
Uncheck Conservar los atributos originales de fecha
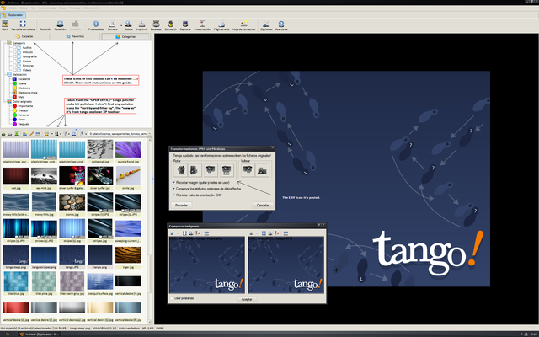173,187
